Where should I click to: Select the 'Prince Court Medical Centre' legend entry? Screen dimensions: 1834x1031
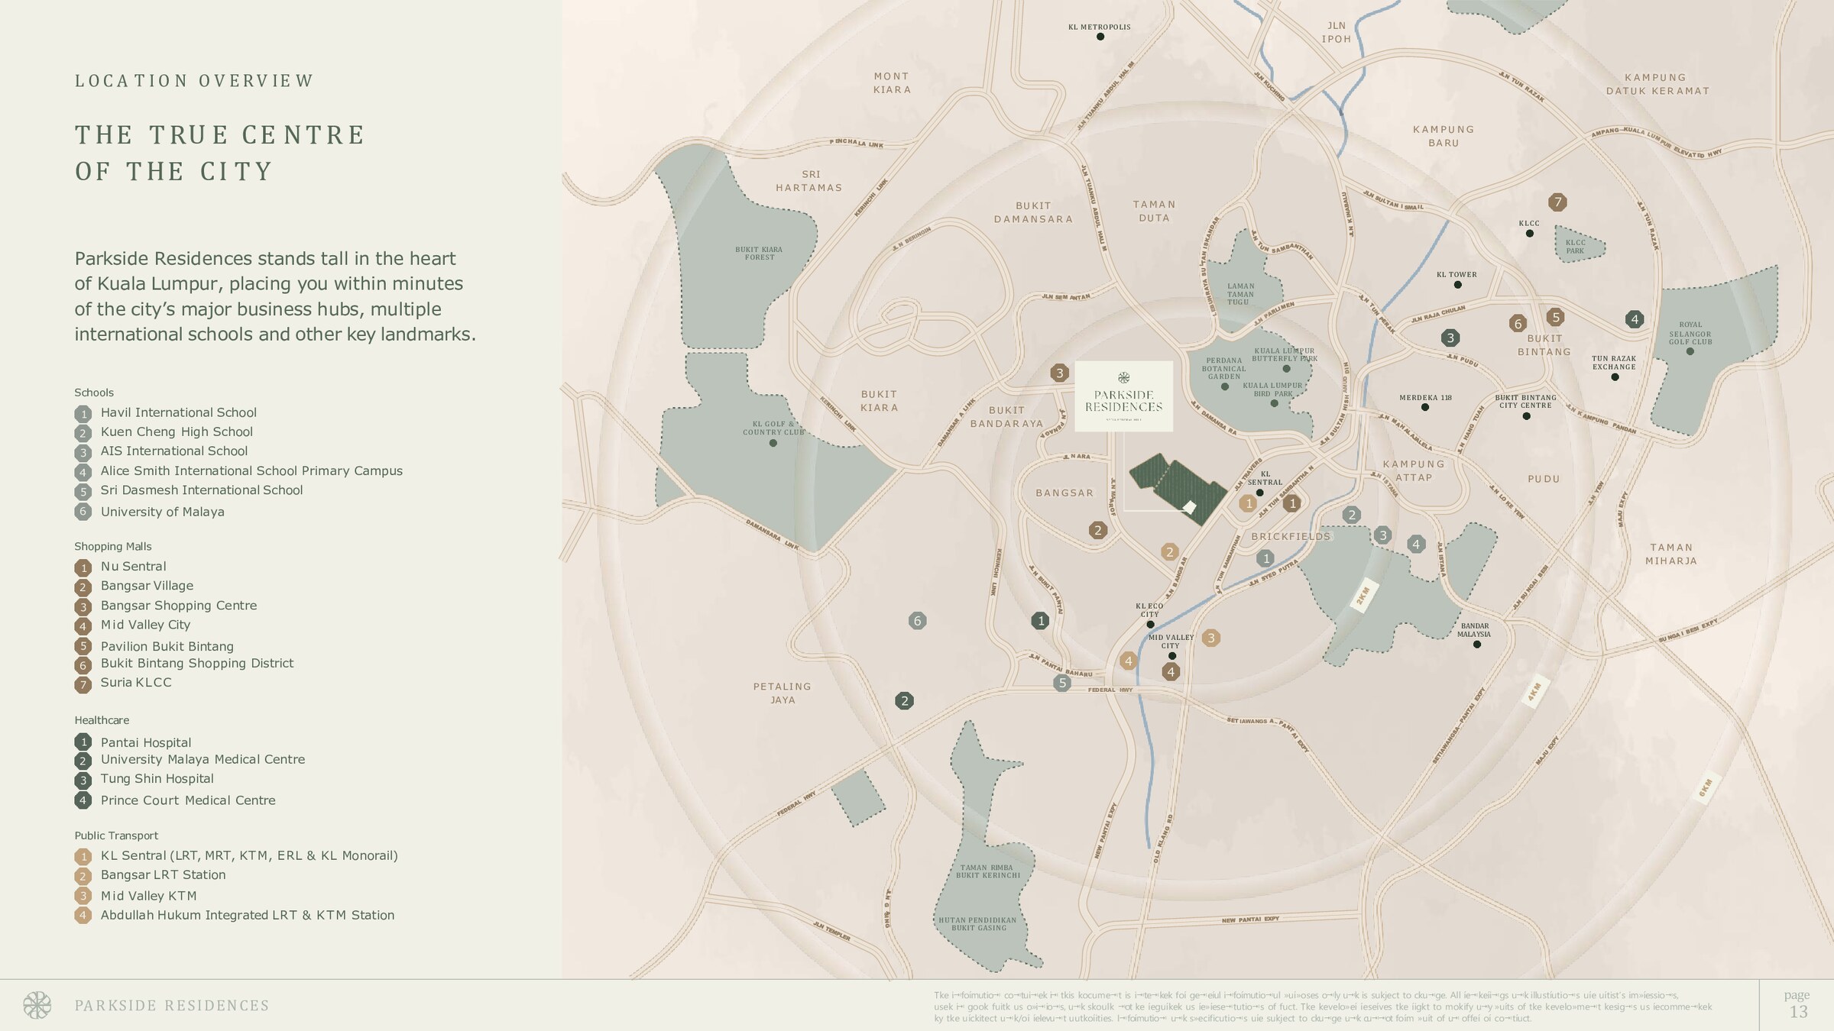coord(188,800)
